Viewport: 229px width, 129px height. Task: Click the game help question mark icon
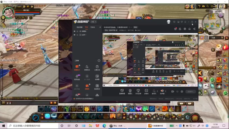(x=199, y=6)
